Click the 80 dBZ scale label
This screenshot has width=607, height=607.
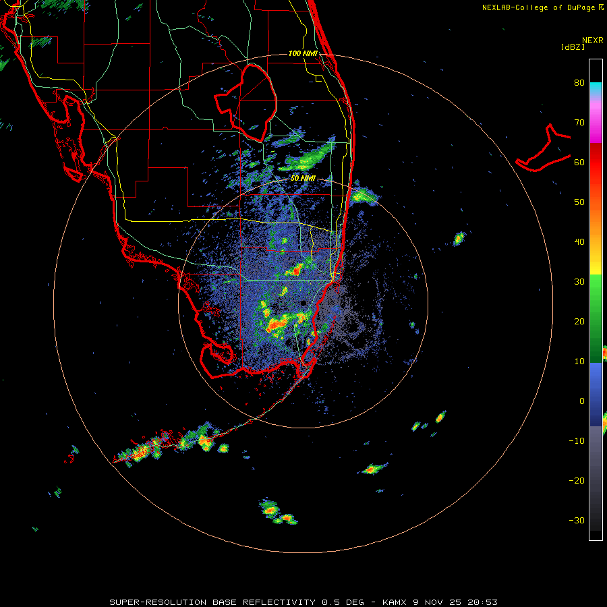(579, 83)
